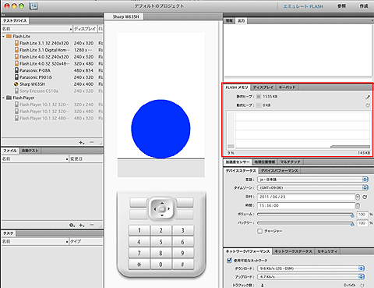The height and width of the screenshot is (288, 374).
Task: Click keypad number 5 key
Action: click(161, 242)
